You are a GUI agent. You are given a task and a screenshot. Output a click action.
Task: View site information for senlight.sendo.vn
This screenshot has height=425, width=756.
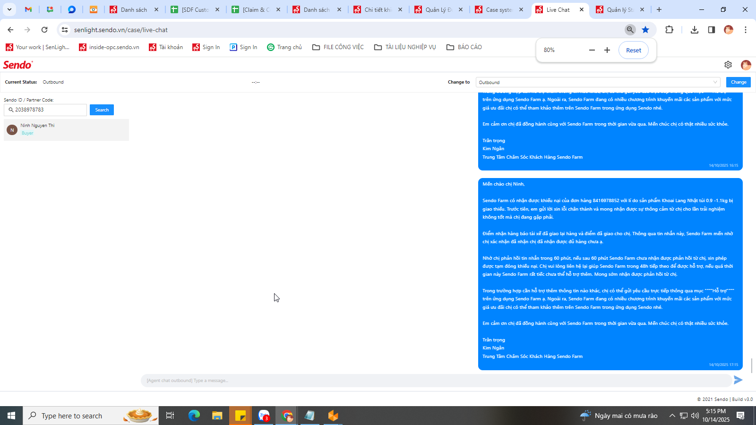click(65, 30)
